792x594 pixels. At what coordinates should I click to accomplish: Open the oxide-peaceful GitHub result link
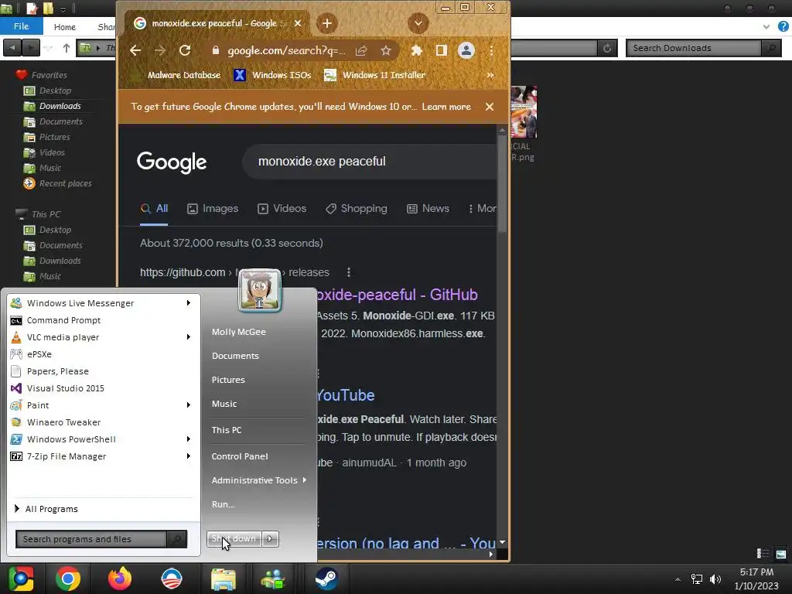pos(398,295)
